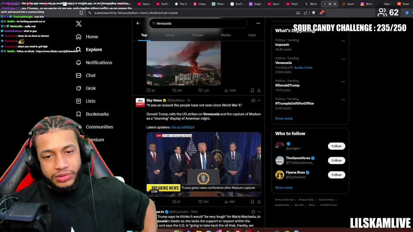413x232 pixels.
Task: Follow TheGameVerse account
Action: 337,160
